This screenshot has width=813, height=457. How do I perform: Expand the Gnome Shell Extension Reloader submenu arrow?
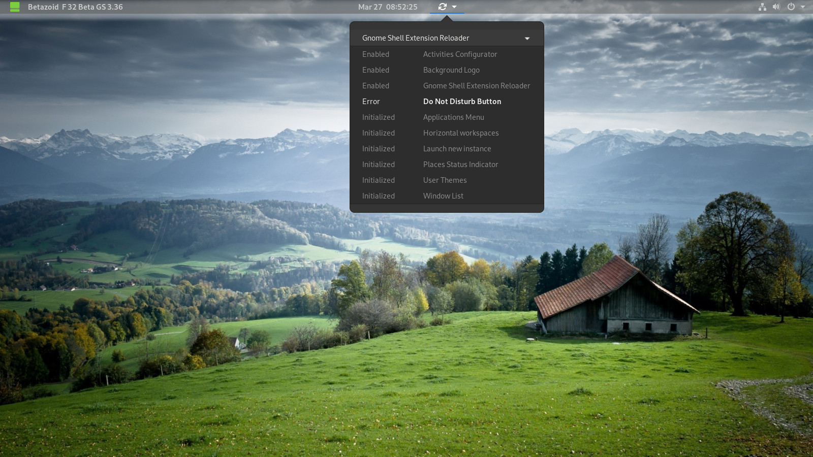coord(527,38)
